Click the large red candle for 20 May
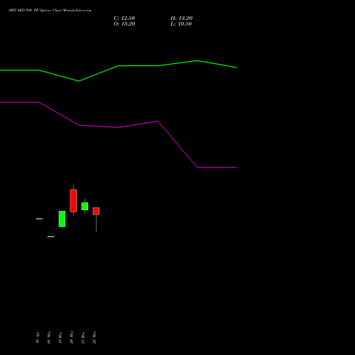This screenshot has height=355, width=355. tap(73, 201)
